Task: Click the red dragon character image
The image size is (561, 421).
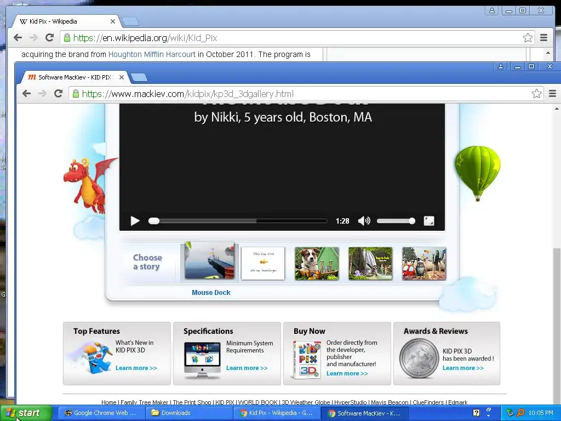Action: pos(89,185)
